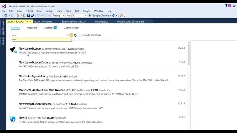
Task: Open the File menu
Action: (x=4, y=11)
